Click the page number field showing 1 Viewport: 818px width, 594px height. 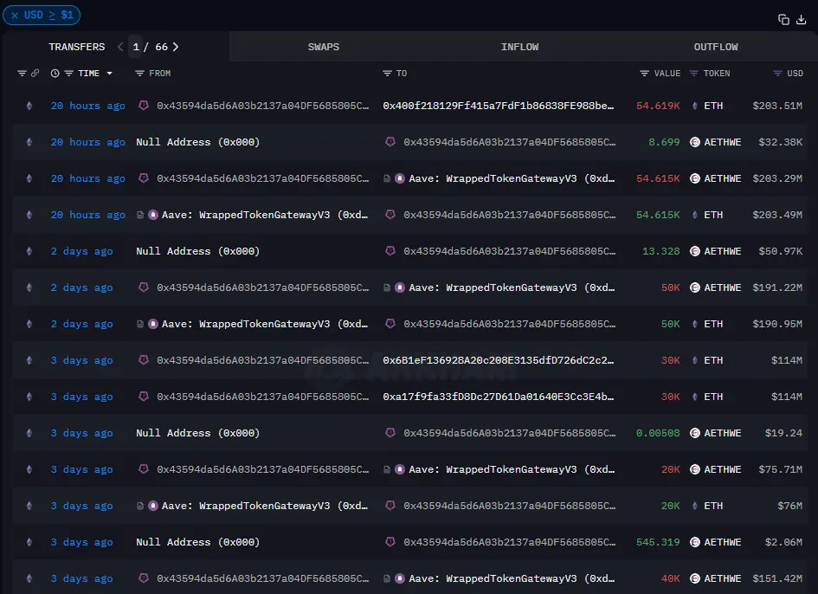[136, 47]
